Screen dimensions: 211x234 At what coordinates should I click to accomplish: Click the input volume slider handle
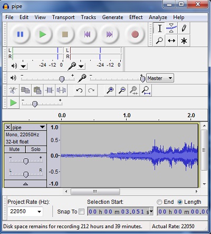[142, 79]
